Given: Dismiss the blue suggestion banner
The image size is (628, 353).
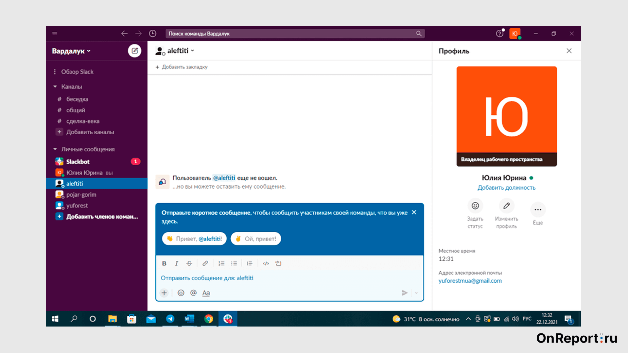Looking at the screenshot, I should pyautogui.click(x=414, y=212).
